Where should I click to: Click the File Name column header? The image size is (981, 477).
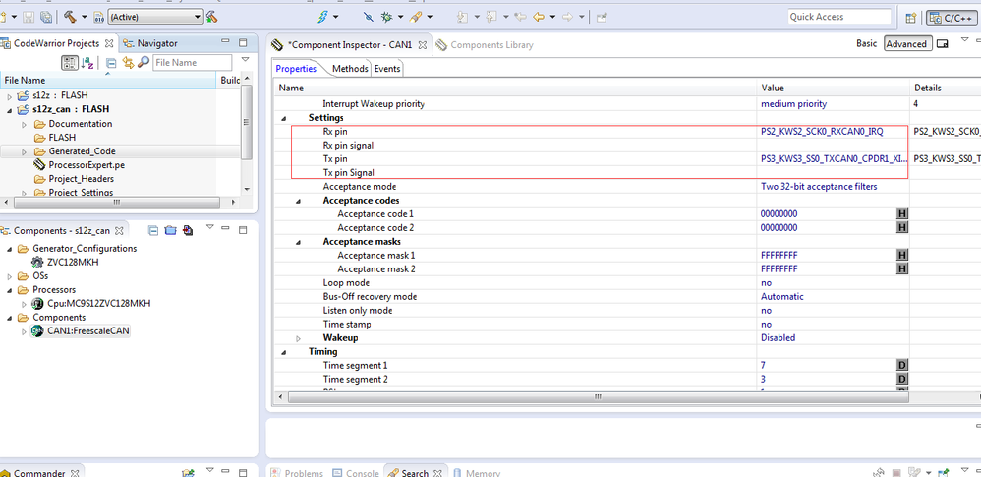click(107, 80)
